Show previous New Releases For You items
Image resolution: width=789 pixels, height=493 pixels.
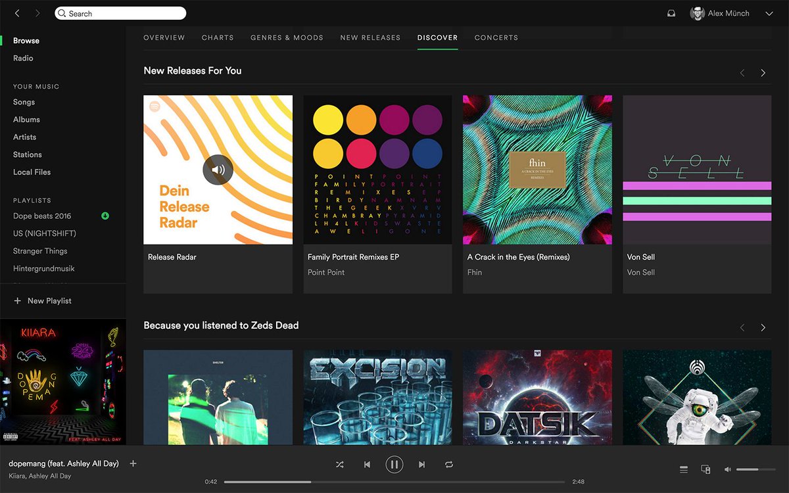(742, 73)
